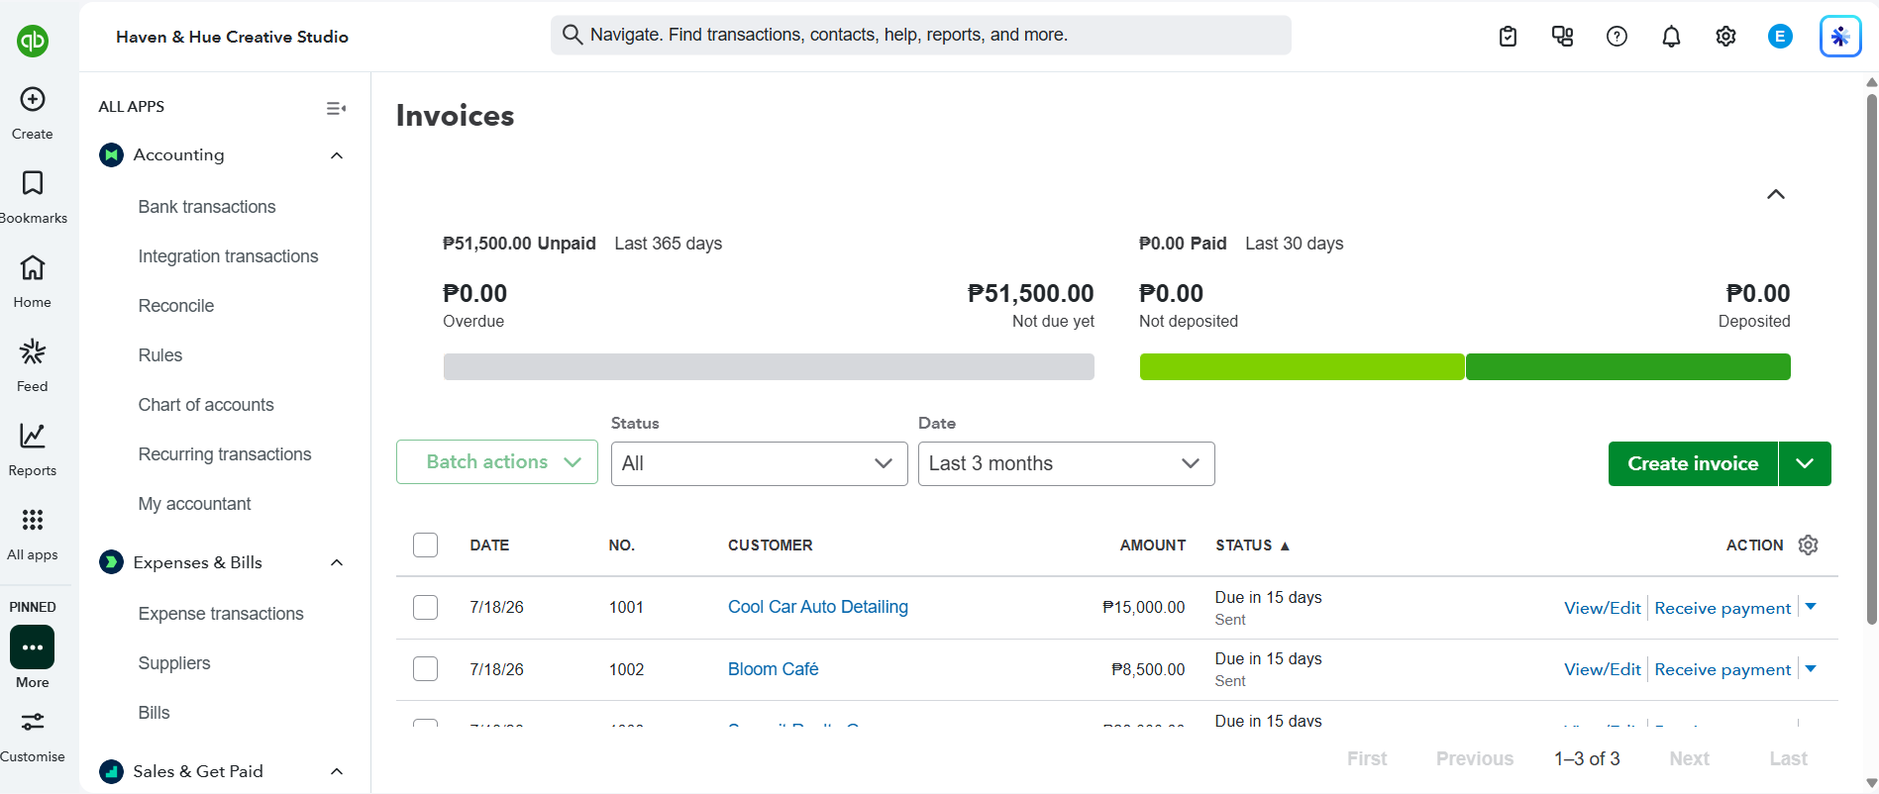The width and height of the screenshot is (1879, 794).
Task: Click the Accounting app icon
Action: [x=112, y=154]
